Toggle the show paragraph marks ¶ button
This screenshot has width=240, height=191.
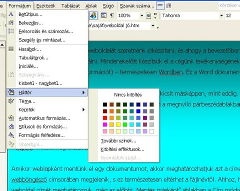112,15
